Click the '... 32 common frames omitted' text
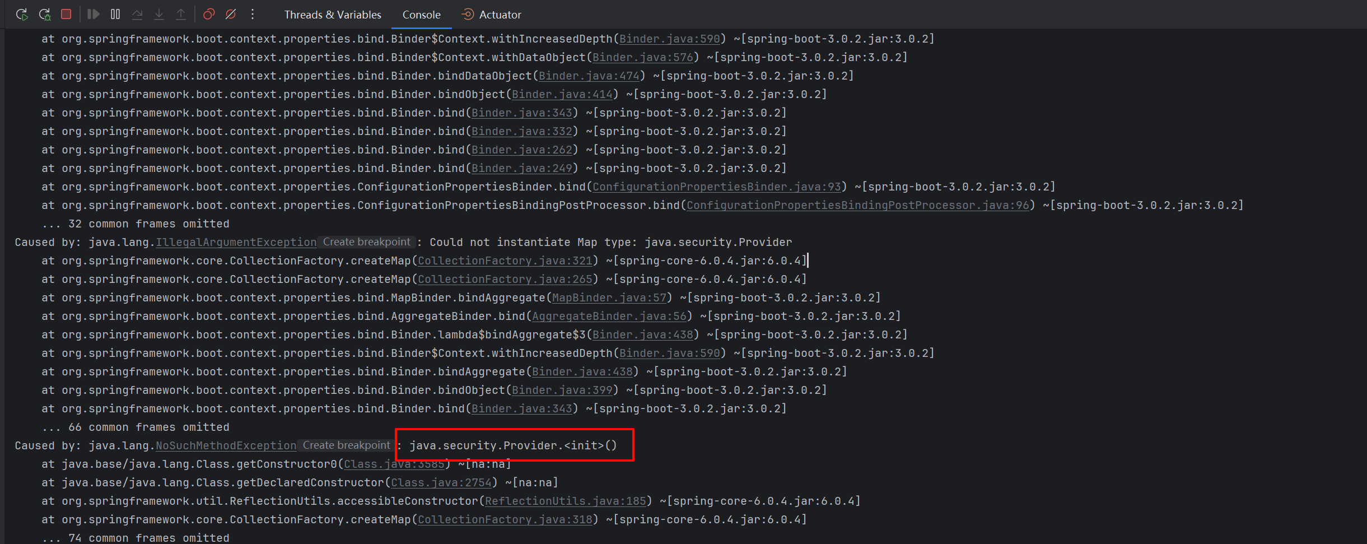 coord(136,224)
